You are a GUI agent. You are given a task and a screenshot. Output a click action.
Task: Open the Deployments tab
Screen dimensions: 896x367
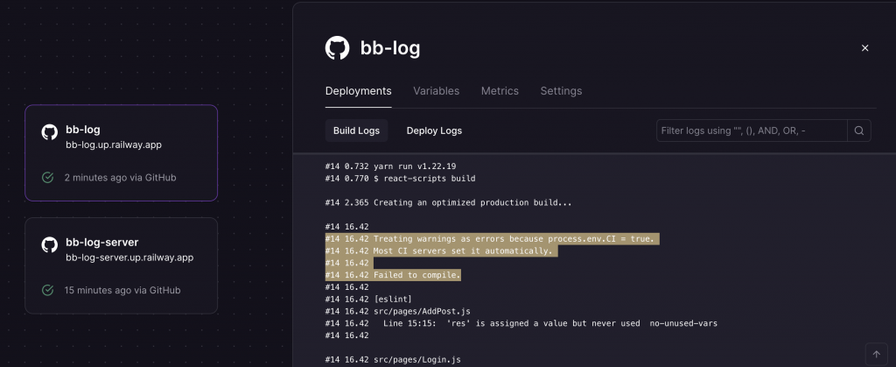358,91
